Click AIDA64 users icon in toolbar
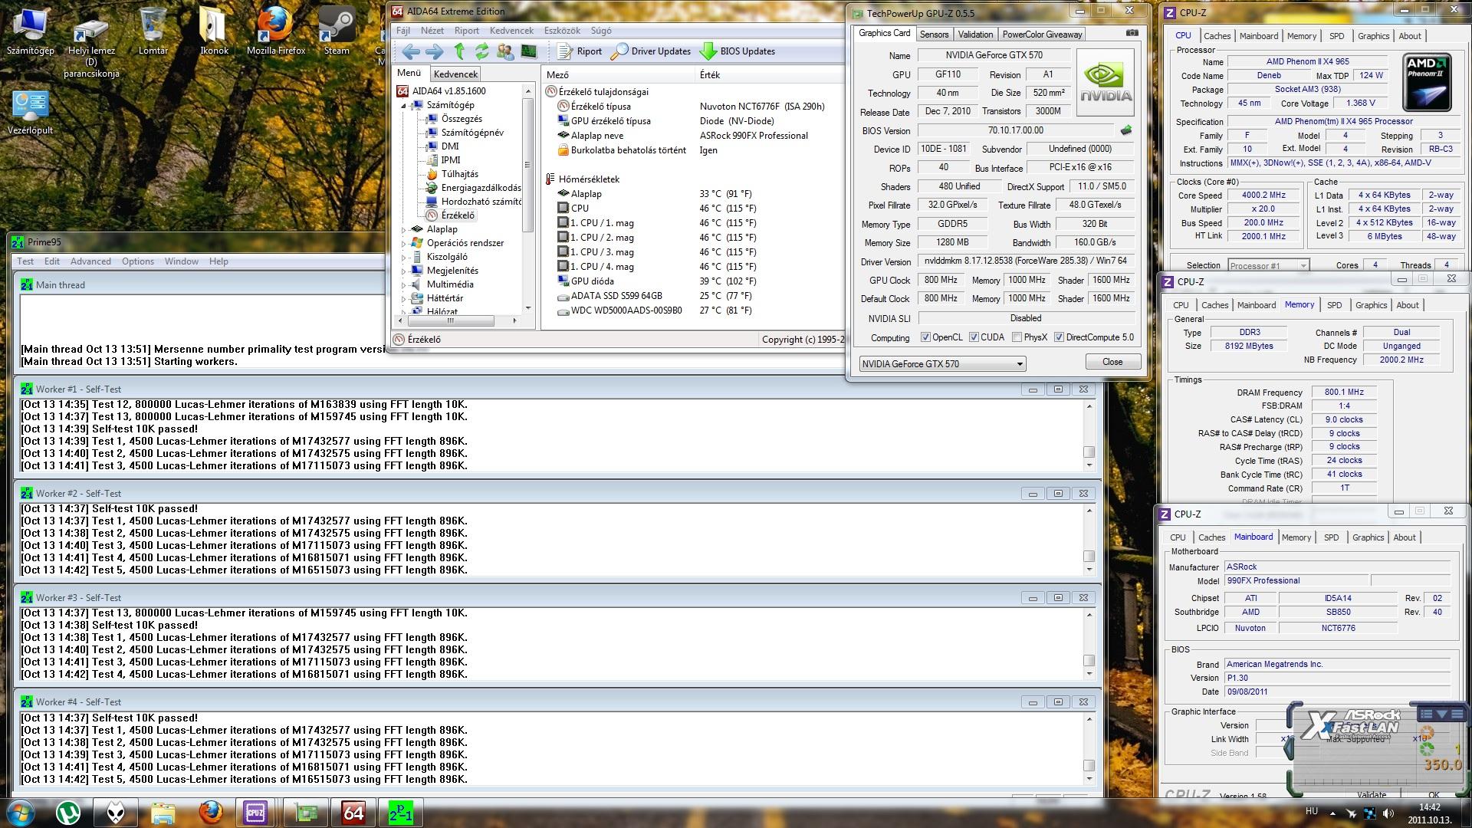Screen dimensions: 1472x828 (505, 51)
